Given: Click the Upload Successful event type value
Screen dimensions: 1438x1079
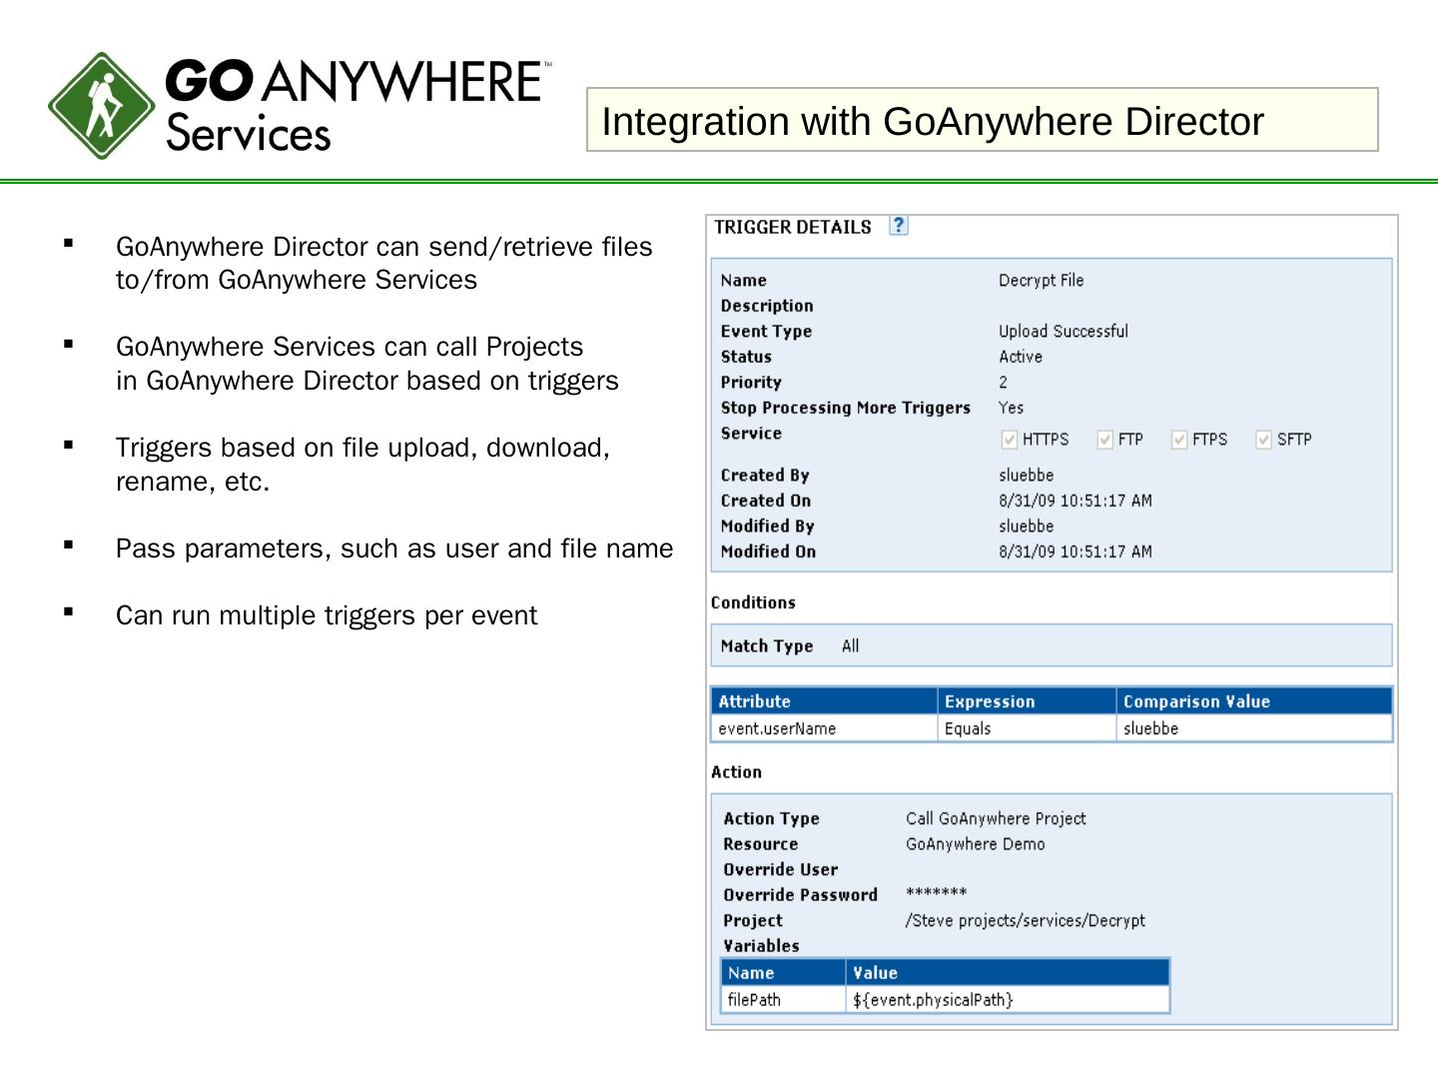Looking at the screenshot, I should (1064, 332).
